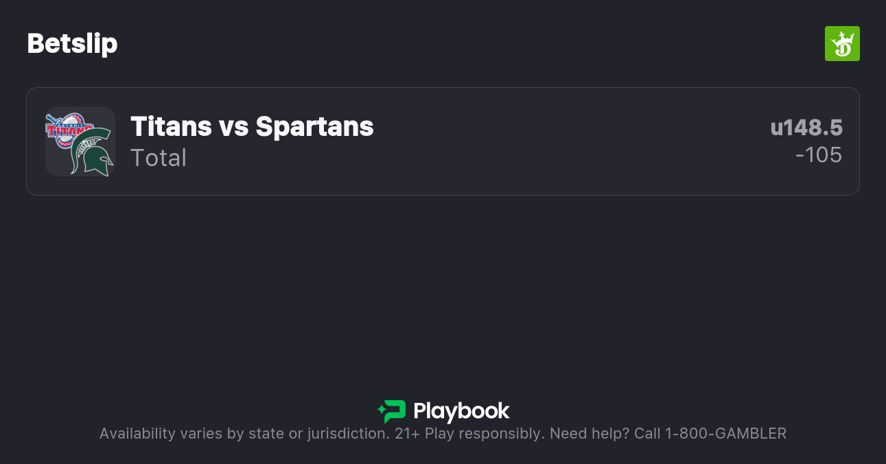Select the u148.5 line value

pyautogui.click(x=806, y=128)
